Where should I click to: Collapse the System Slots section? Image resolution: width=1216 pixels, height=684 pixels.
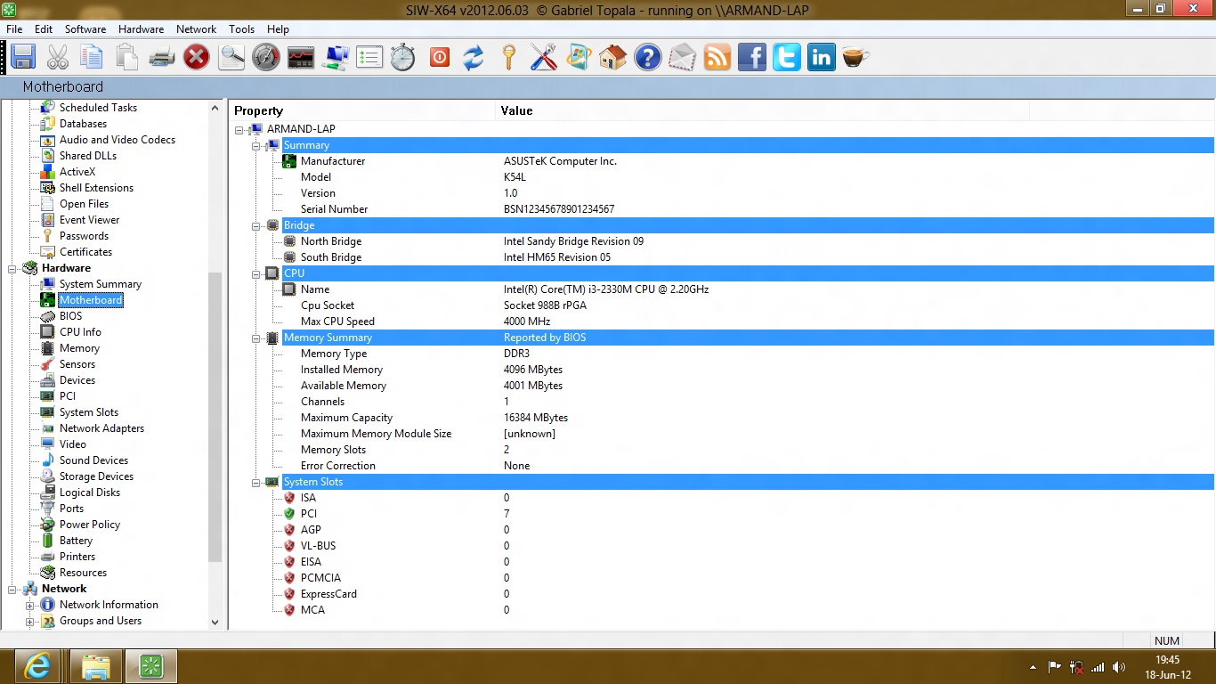(x=255, y=482)
